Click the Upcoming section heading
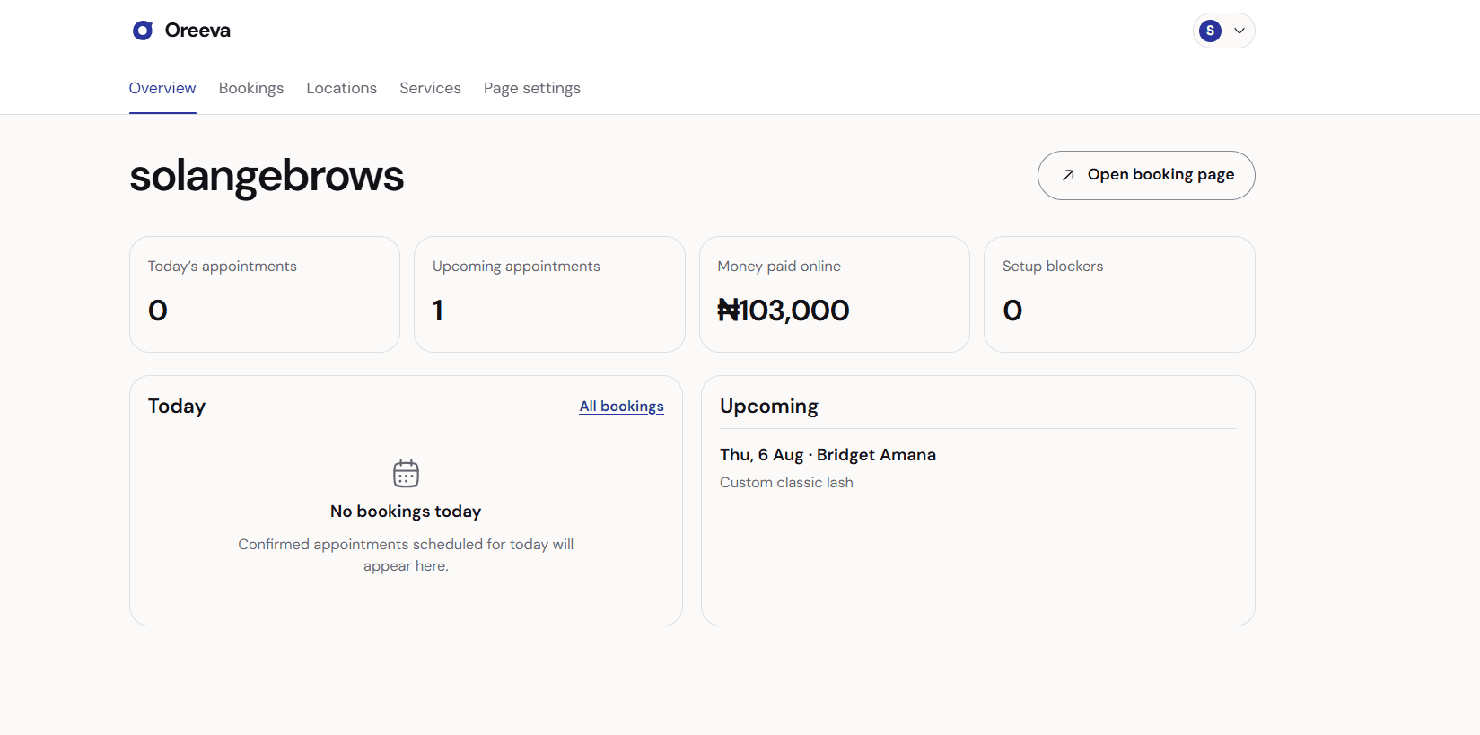The width and height of the screenshot is (1480, 735). [769, 407]
